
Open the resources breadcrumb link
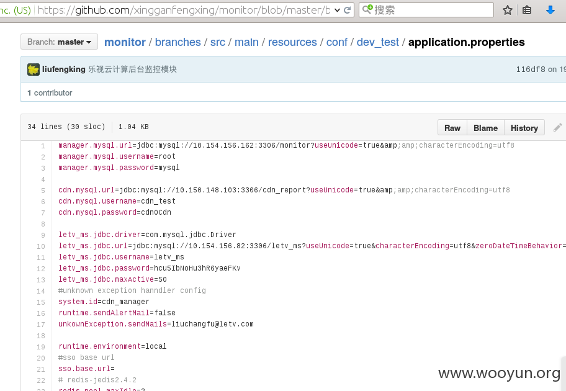click(x=292, y=42)
